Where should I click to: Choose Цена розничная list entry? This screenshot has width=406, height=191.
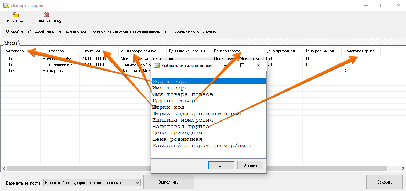click(x=209, y=139)
